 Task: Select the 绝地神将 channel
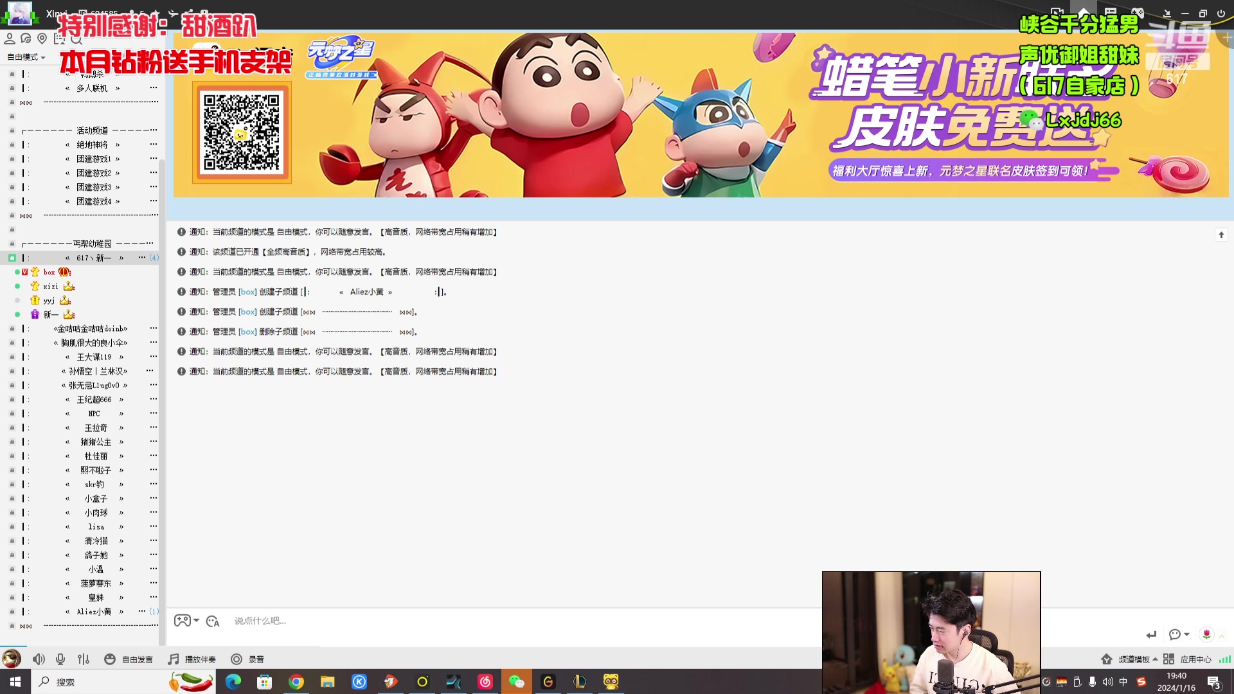tap(92, 145)
